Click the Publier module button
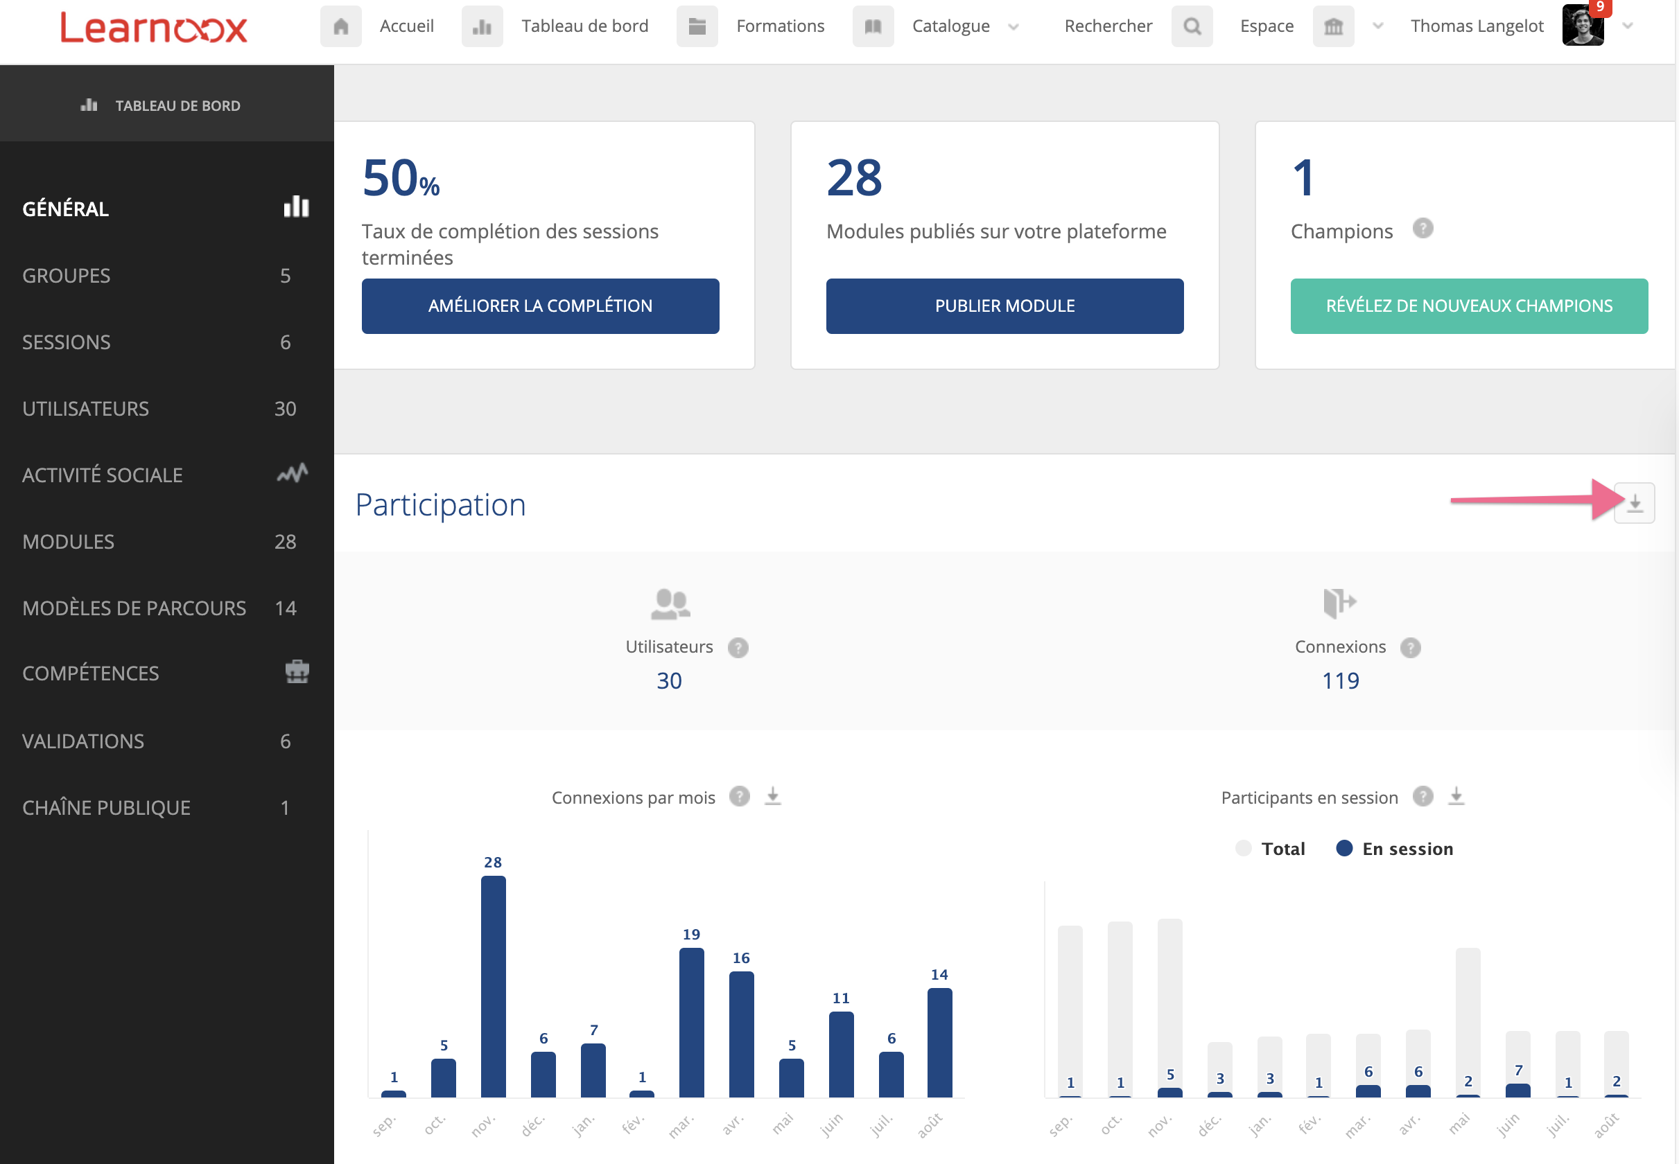 [x=1004, y=306]
